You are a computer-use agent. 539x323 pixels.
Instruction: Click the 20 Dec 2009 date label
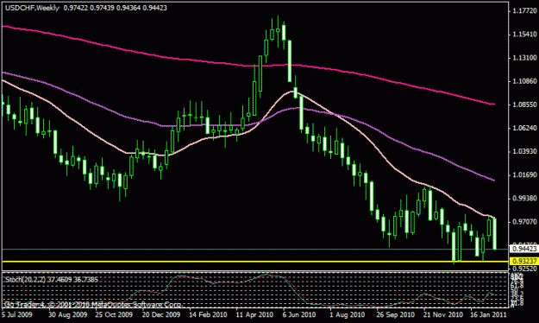tap(161, 314)
